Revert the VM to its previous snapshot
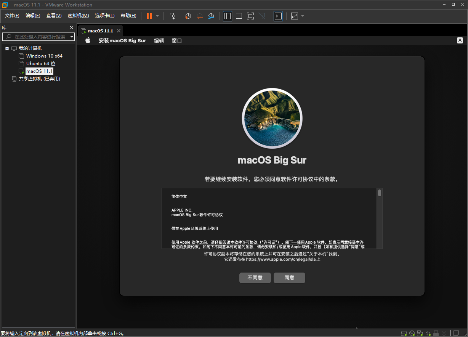 pos(200,16)
